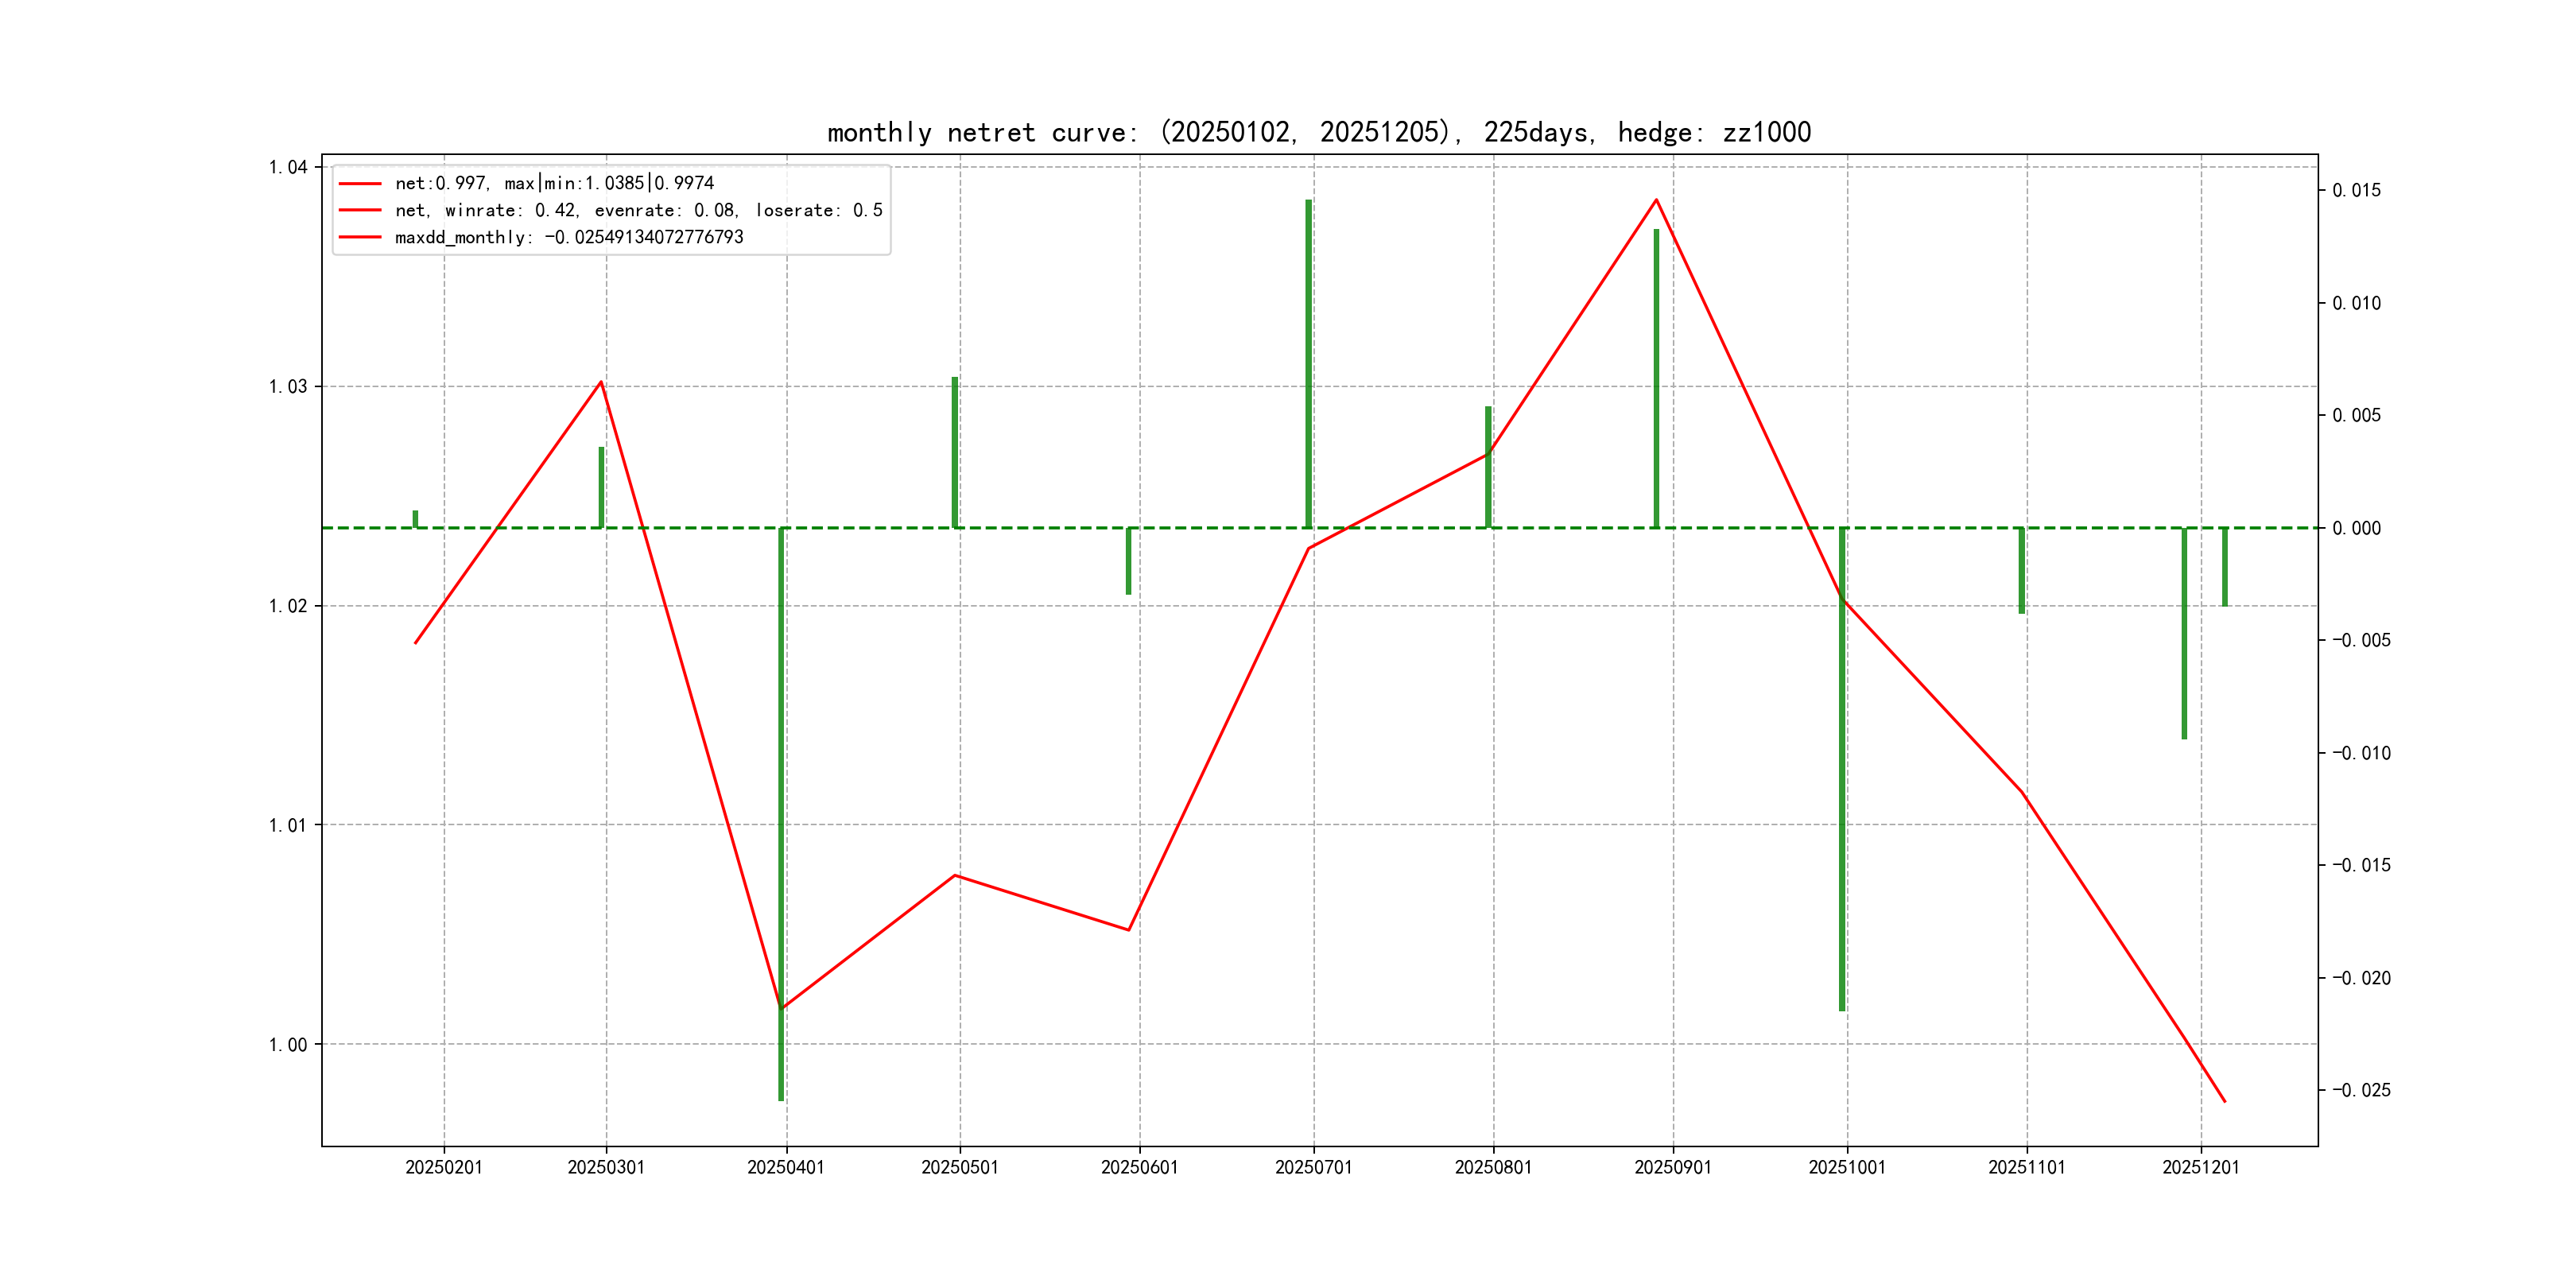Click the red line's final lowest endpoint
The width and height of the screenshot is (2576, 1288).
pos(2224,1101)
